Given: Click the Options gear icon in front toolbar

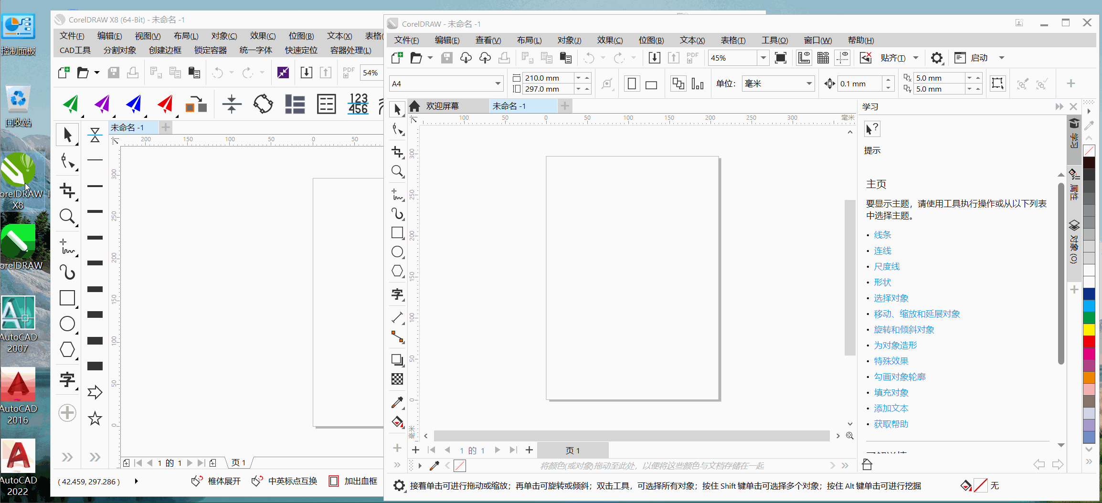Looking at the screenshot, I should click(x=937, y=58).
